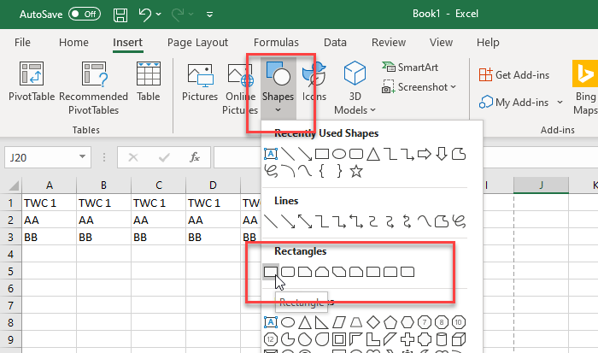Select the Rectangle shape under Rectangles
598x353 pixels.
270,272
